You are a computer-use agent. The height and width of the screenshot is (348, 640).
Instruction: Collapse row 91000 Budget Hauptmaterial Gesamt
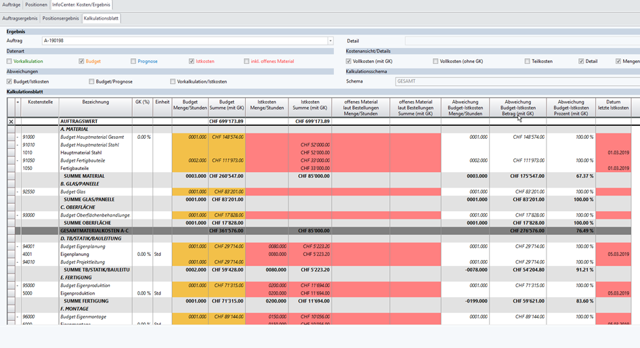coord(18,137)
